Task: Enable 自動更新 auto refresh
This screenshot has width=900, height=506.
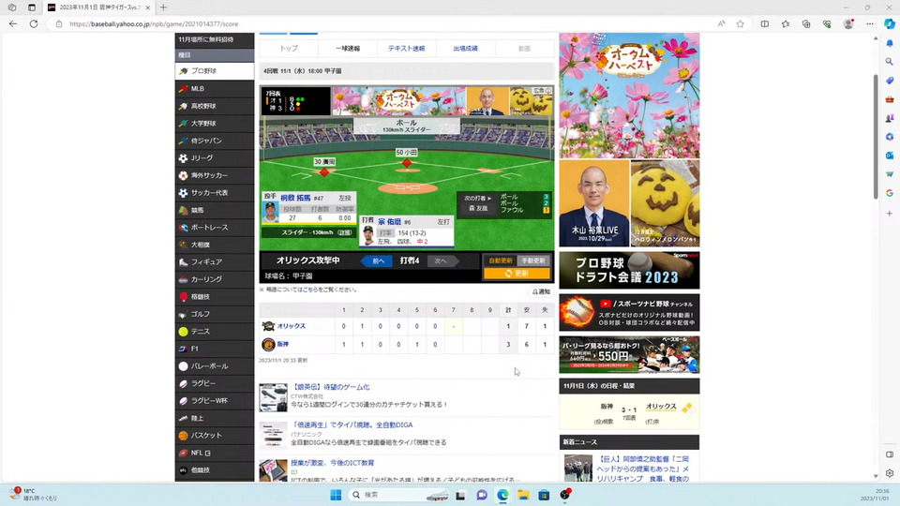Action: [x=500, y=260]
